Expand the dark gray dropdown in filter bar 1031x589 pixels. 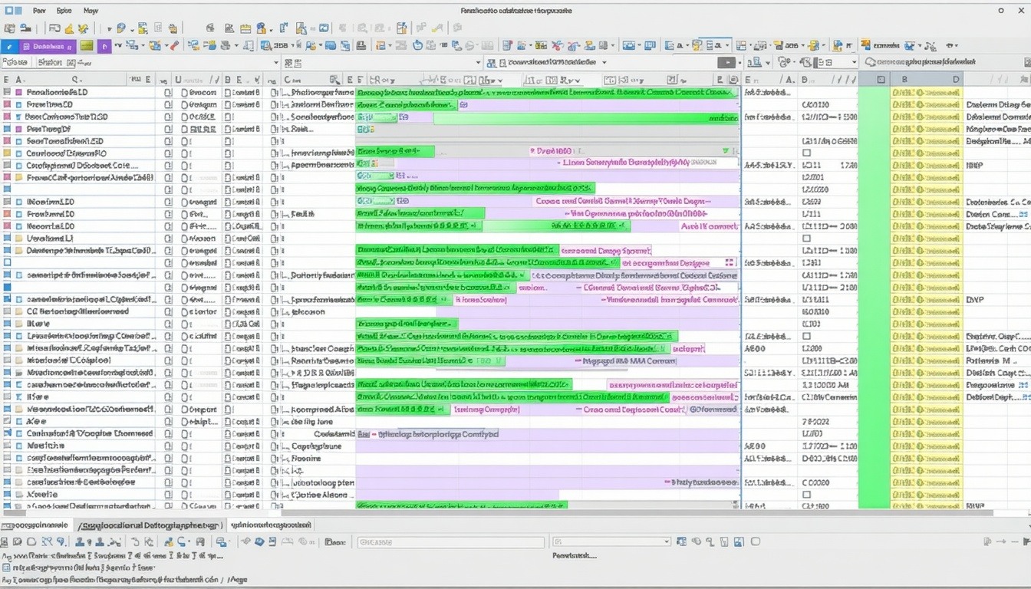click(x=726, y=63)
